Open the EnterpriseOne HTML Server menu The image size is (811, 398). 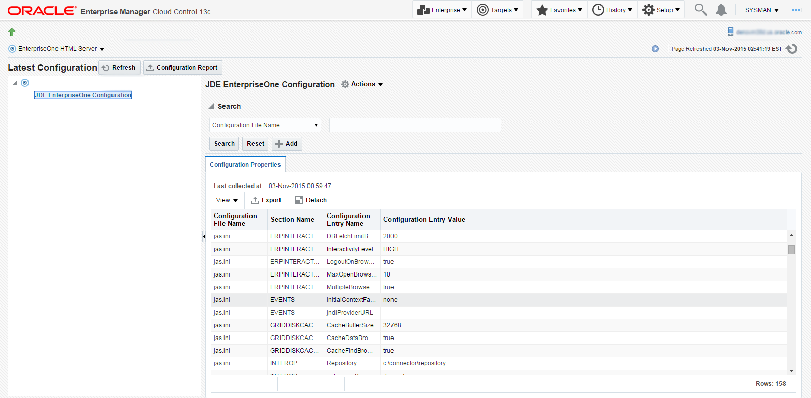coord(57,49)
